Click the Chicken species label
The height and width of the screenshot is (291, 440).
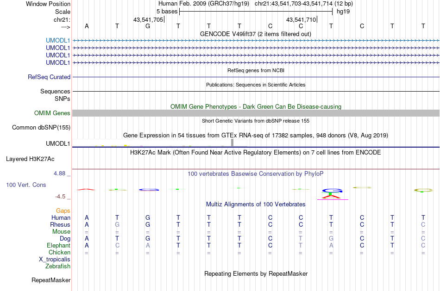(x=59, y=252)
